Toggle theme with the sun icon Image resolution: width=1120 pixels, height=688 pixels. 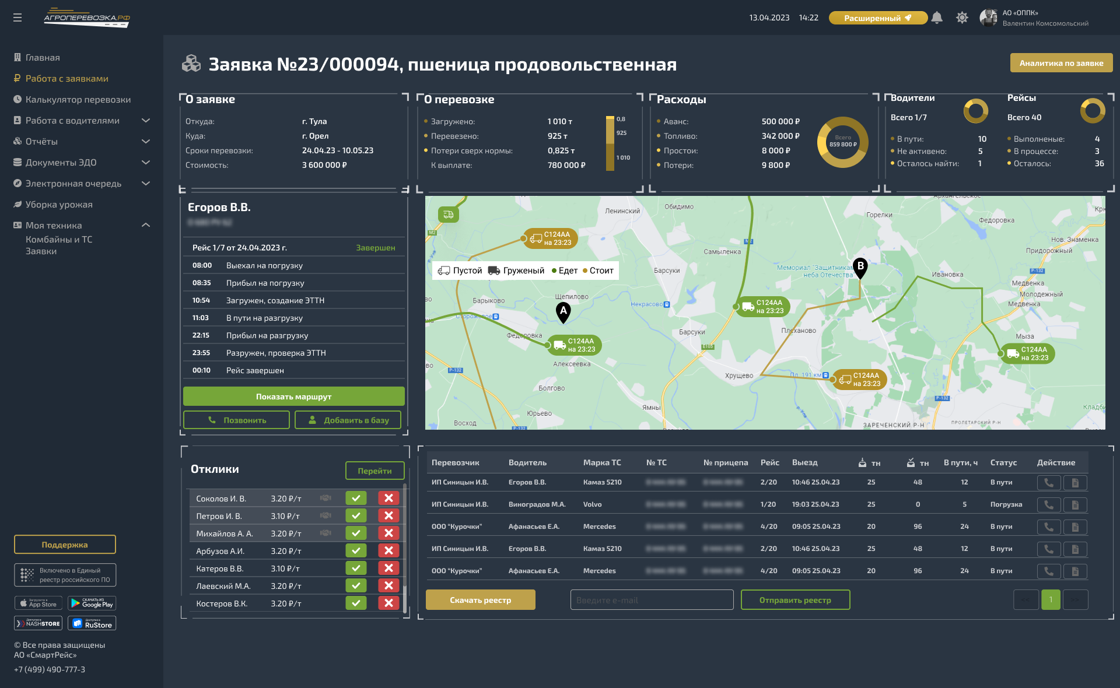pyautogui.click(x=962, y=17)
